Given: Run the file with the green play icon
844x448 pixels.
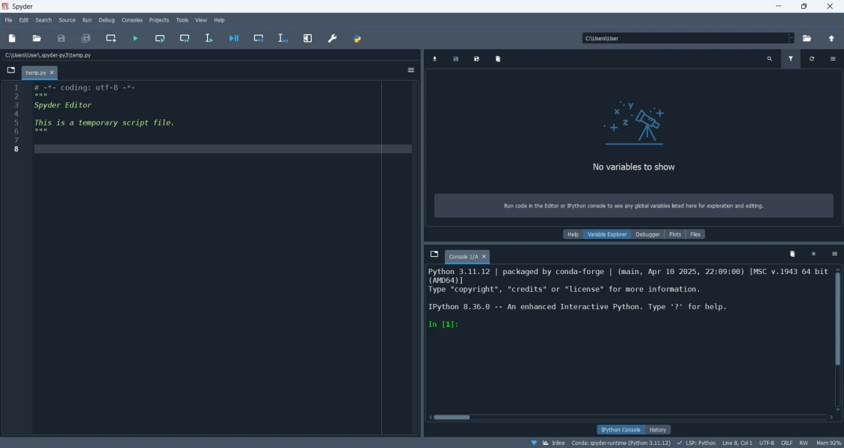Looking at the screenshot, I should pos(135,38).
